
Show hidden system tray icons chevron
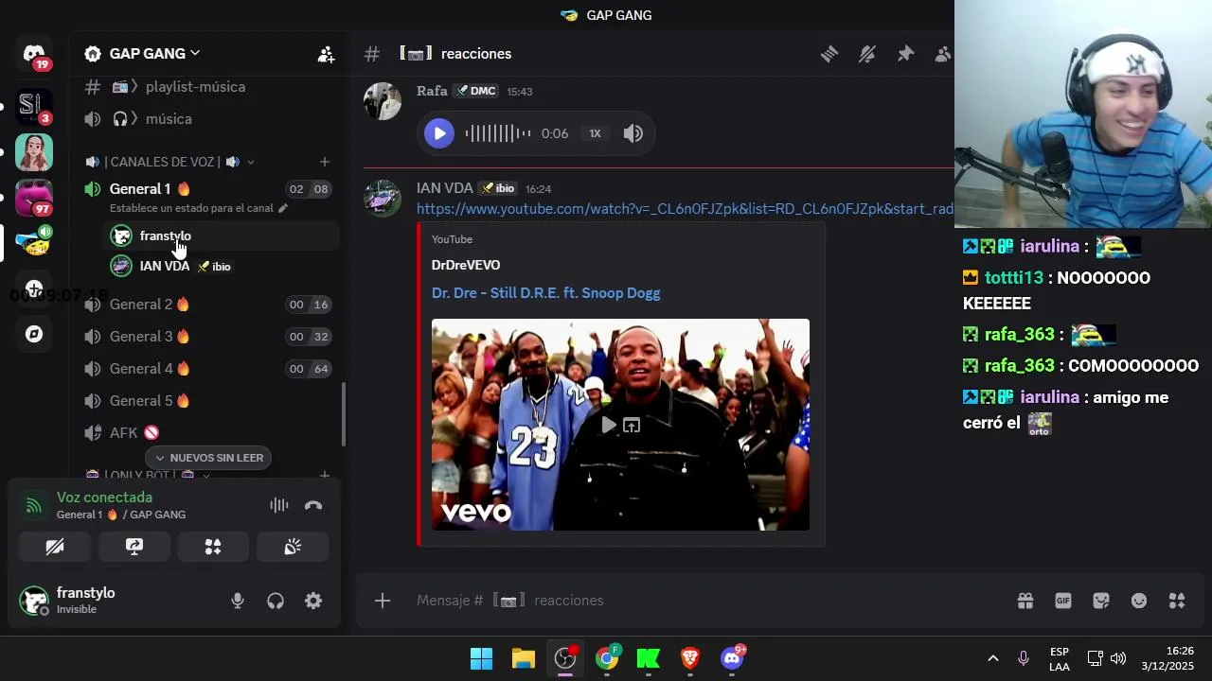point(992,658)
